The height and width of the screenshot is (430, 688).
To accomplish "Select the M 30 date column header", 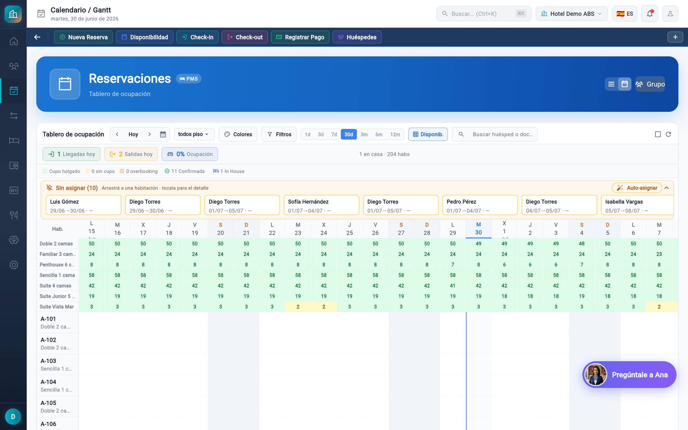I will [479, 229].
